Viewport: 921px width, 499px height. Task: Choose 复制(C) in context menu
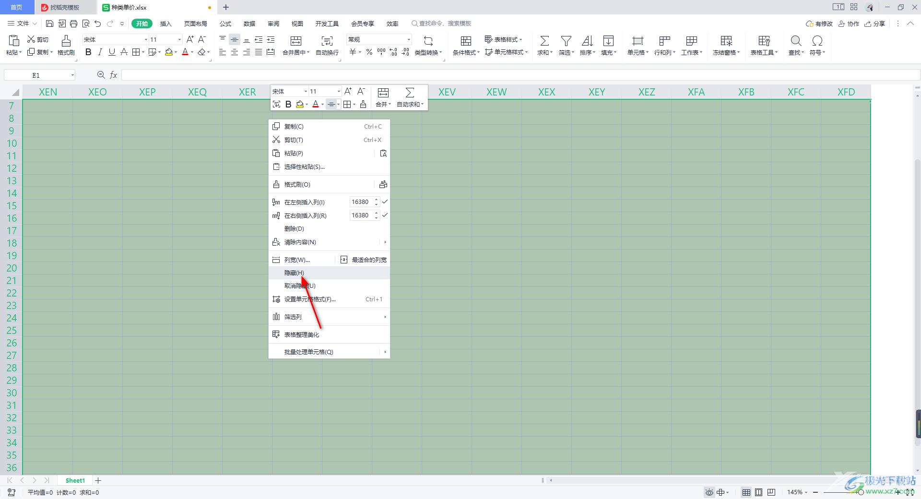329,127
